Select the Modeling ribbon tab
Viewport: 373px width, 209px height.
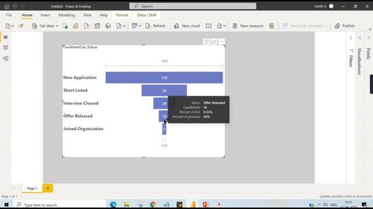[x=66, y=15]
